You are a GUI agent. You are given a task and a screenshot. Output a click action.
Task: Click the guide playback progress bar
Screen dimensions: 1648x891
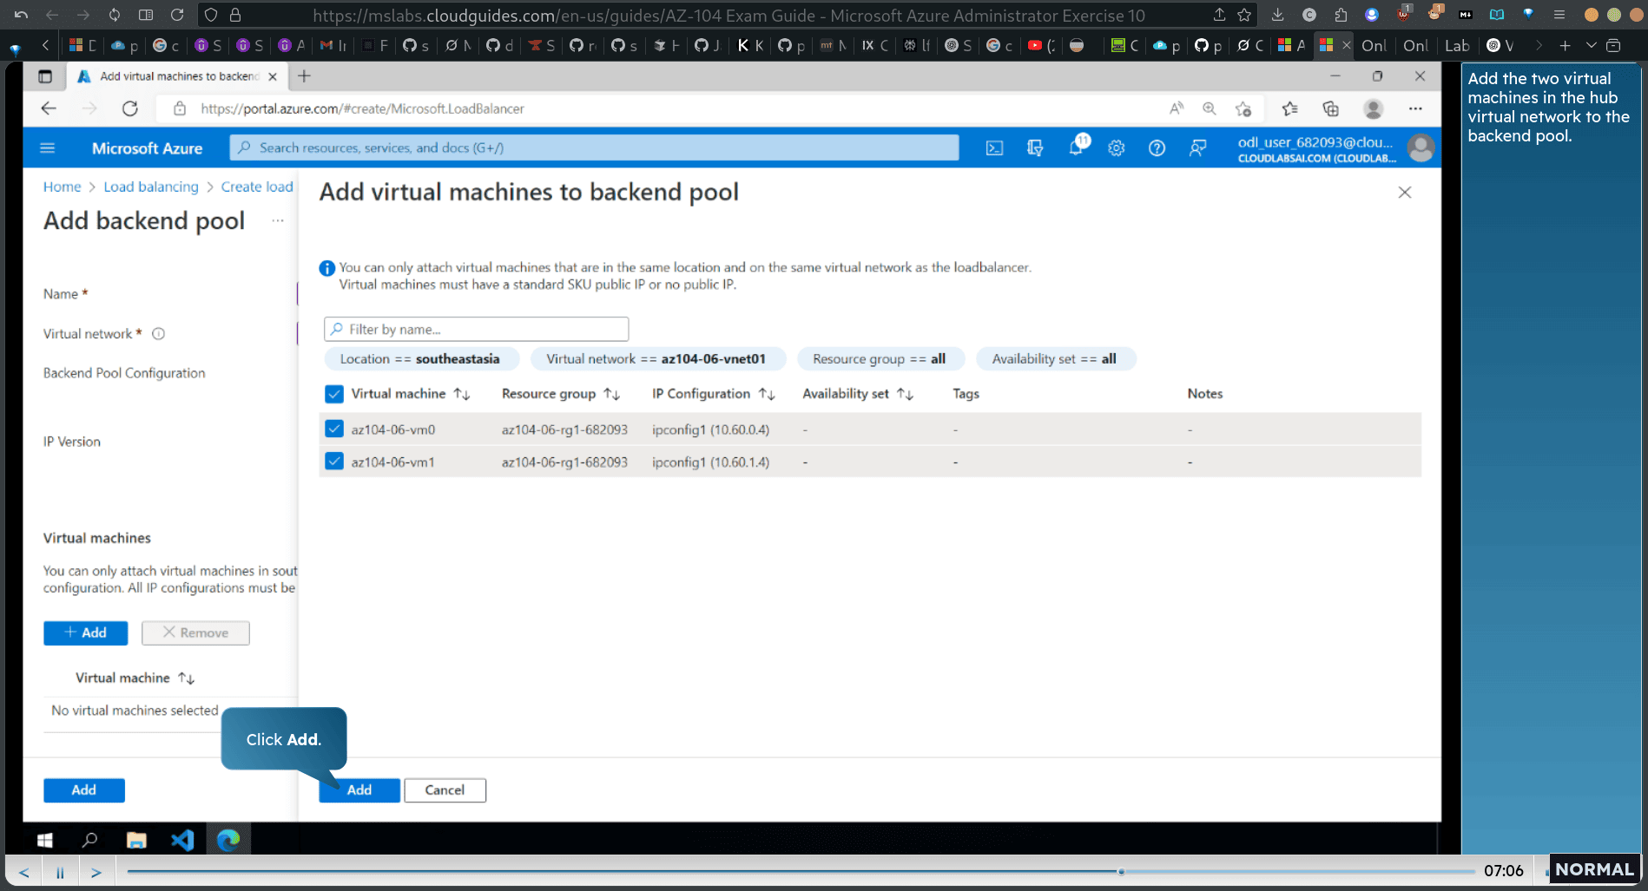pyautogui.click(x=801, y=871)
